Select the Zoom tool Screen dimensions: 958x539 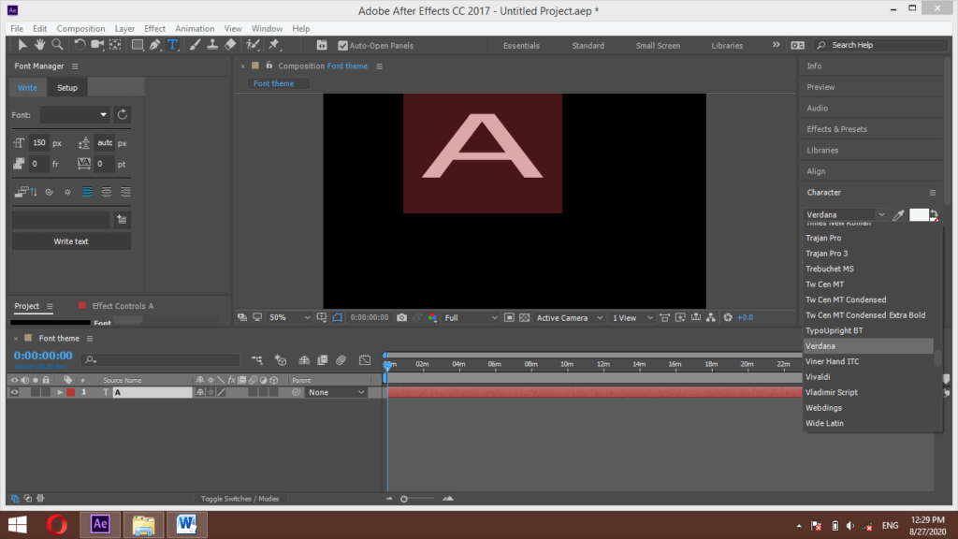pos(58,45)
